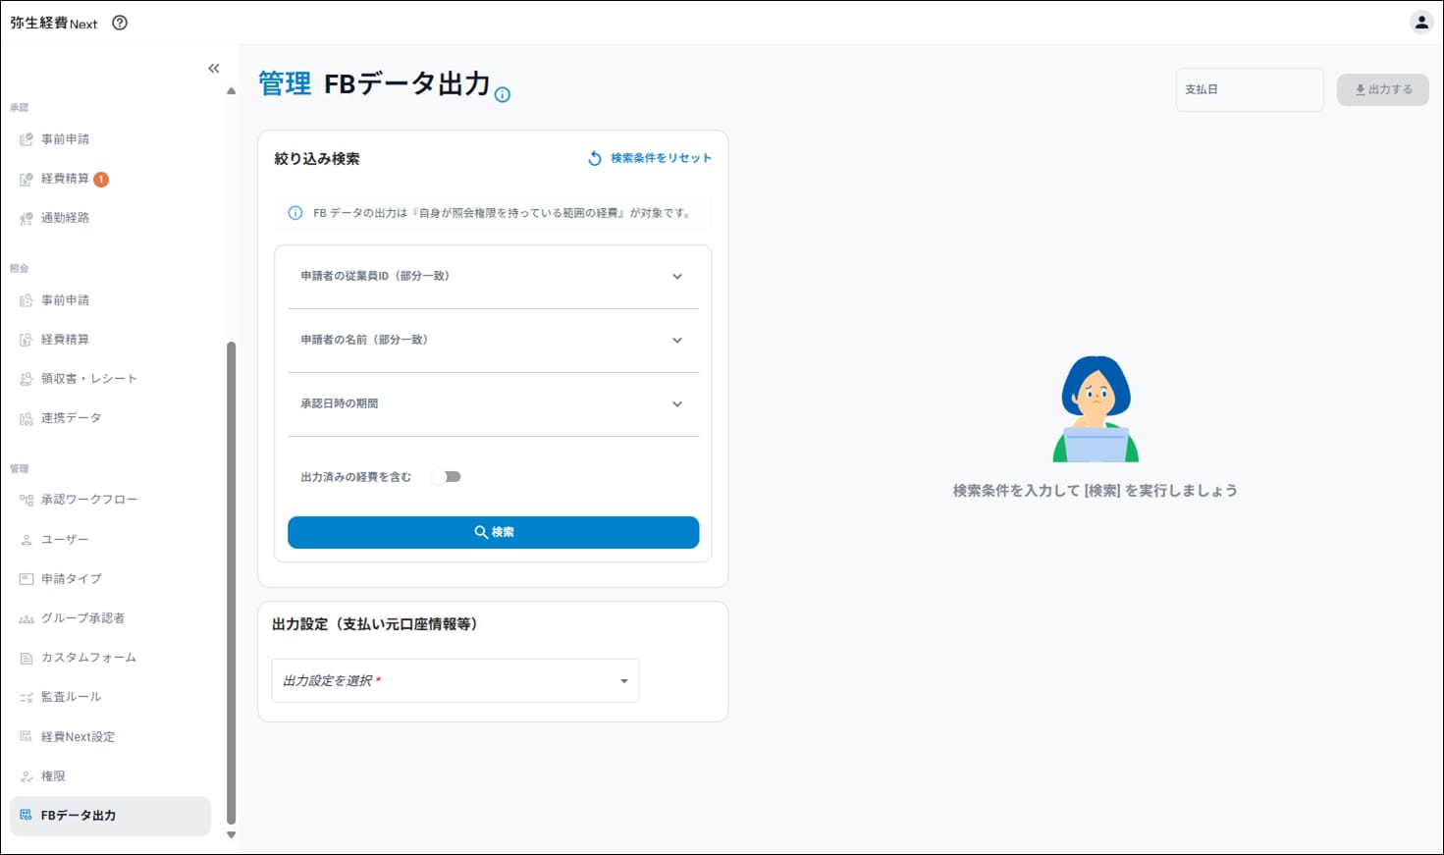Screen dimensions: 1444x855
Task: Go to 経費Next設定 in sidebar
Action: coord(78,737)
